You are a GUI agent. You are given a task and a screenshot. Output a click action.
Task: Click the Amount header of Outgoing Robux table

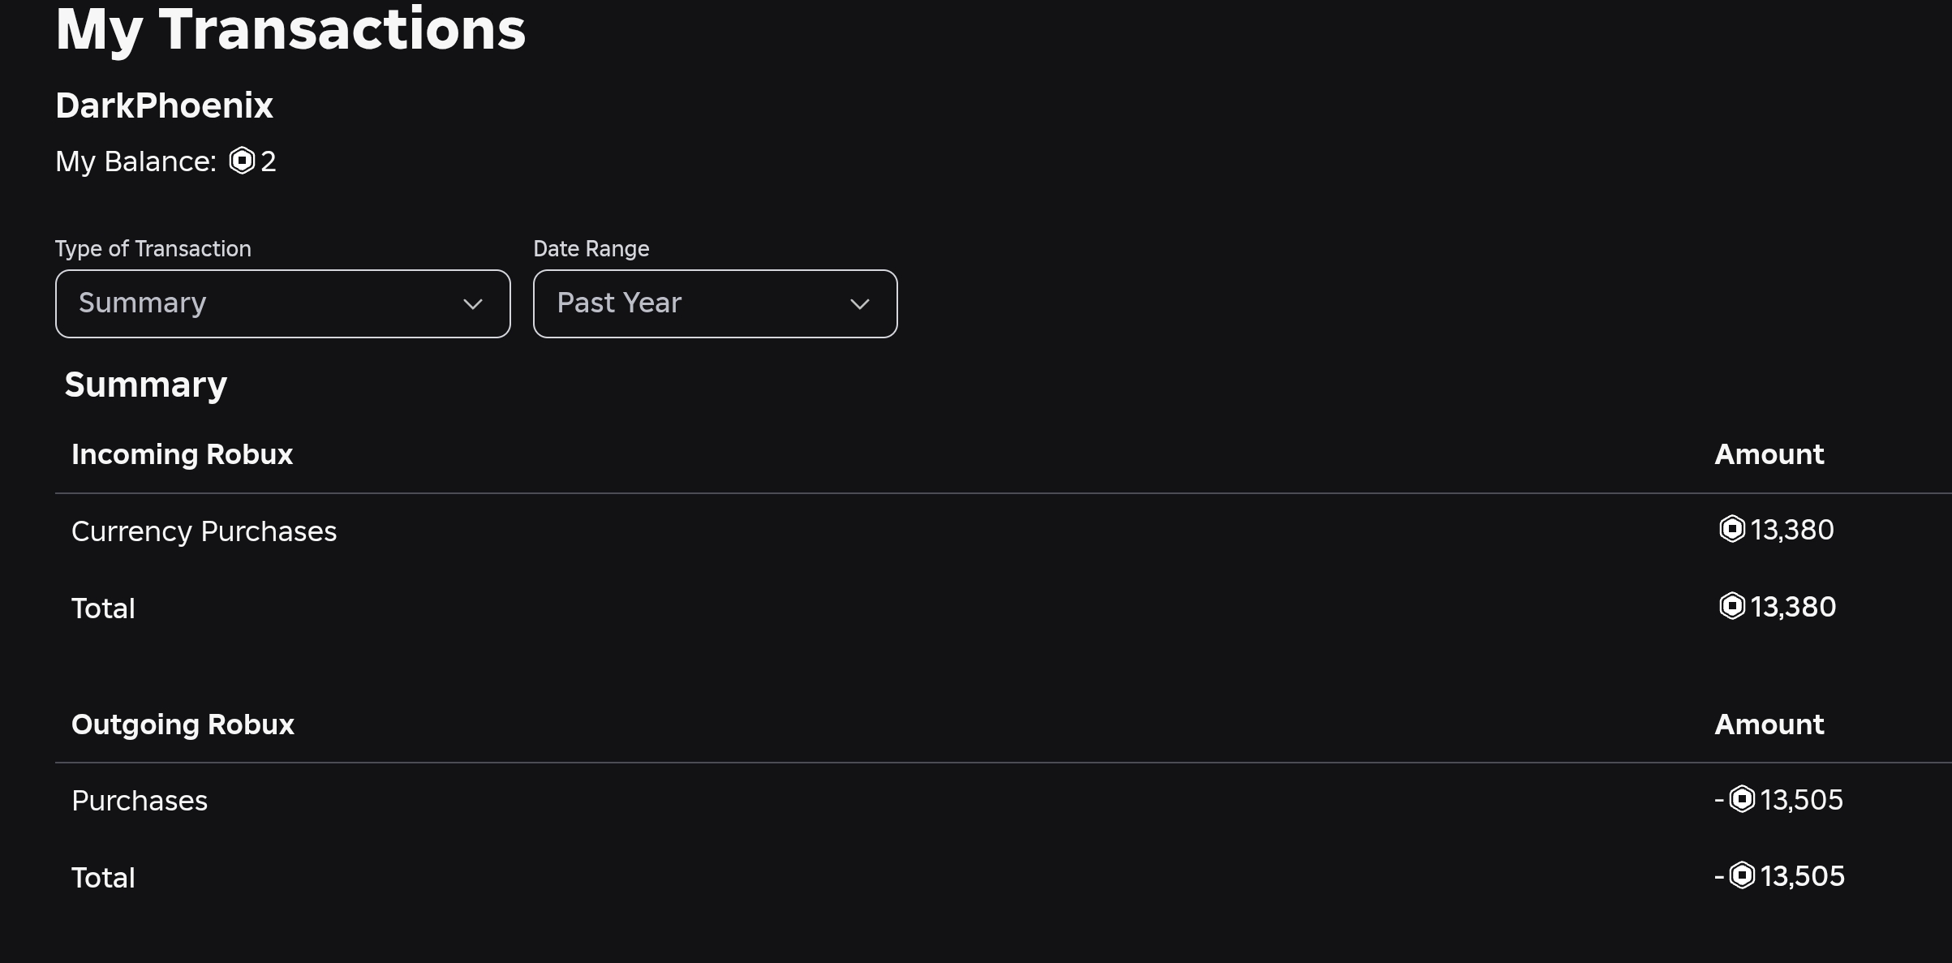coord(1769,724)
